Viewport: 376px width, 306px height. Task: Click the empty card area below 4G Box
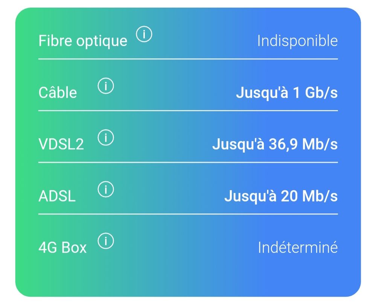tap(188, 277)
